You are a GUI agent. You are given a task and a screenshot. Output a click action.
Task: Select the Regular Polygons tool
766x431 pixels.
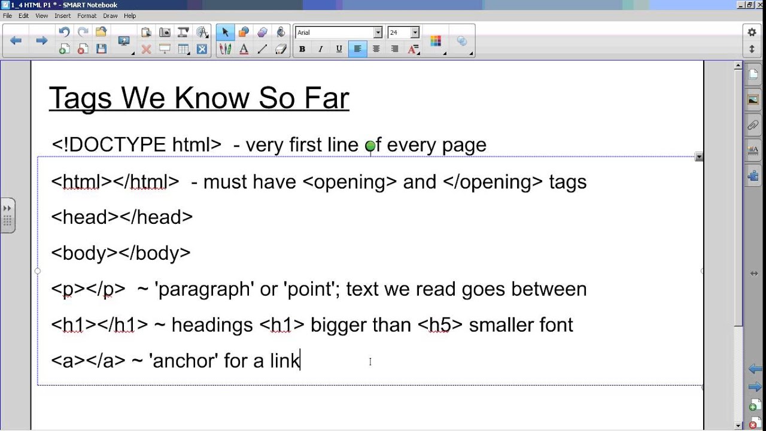click(262, 32)
